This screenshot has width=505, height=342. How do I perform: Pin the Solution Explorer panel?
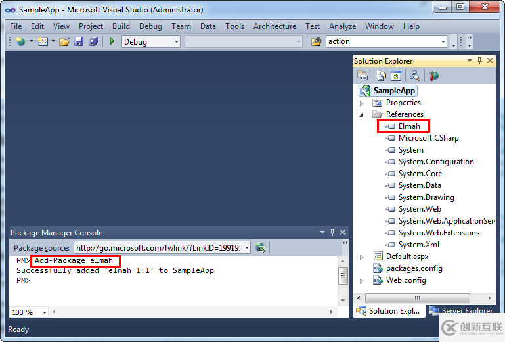(x=479, y=61)
